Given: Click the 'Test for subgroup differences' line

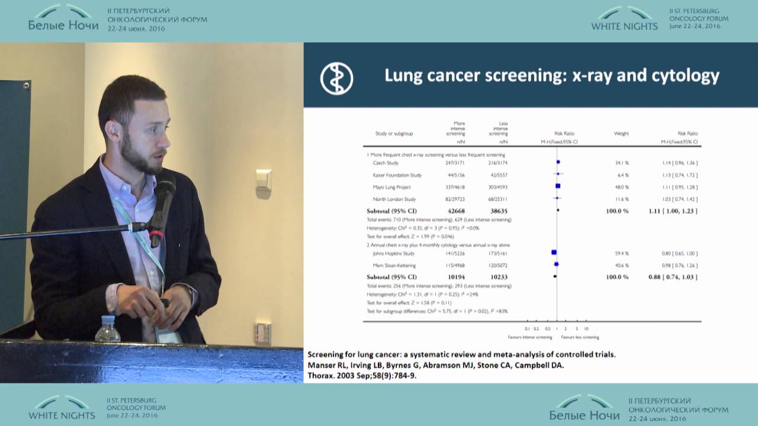Looking at the screenshot, I should pyautogui.click(x=438, y=311).
